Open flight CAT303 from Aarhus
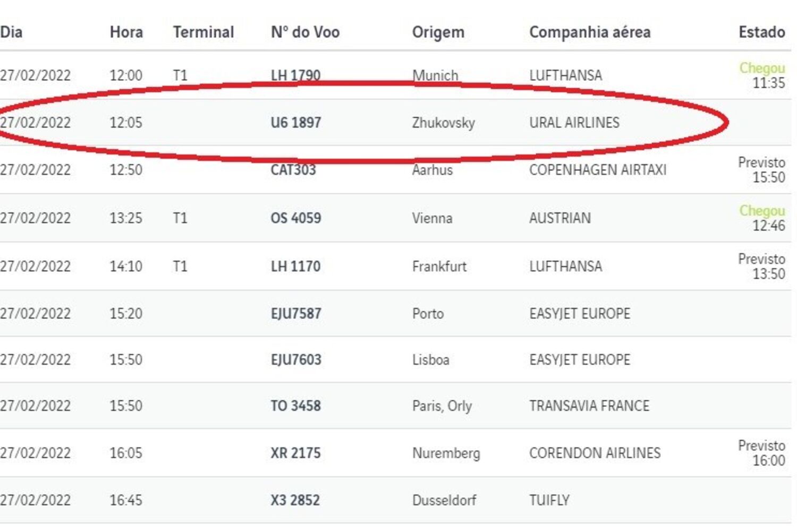797x531 pixels. 293,170
